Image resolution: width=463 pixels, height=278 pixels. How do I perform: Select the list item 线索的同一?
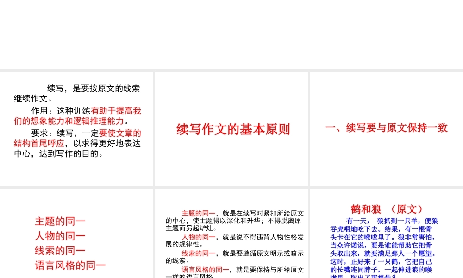[60, 251]
